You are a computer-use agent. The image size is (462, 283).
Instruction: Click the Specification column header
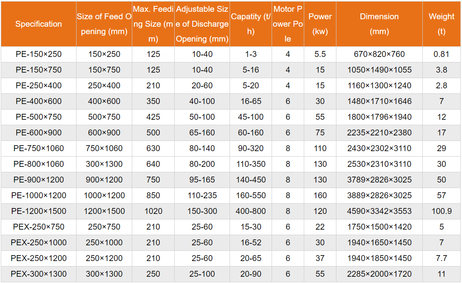click(38, 24)
